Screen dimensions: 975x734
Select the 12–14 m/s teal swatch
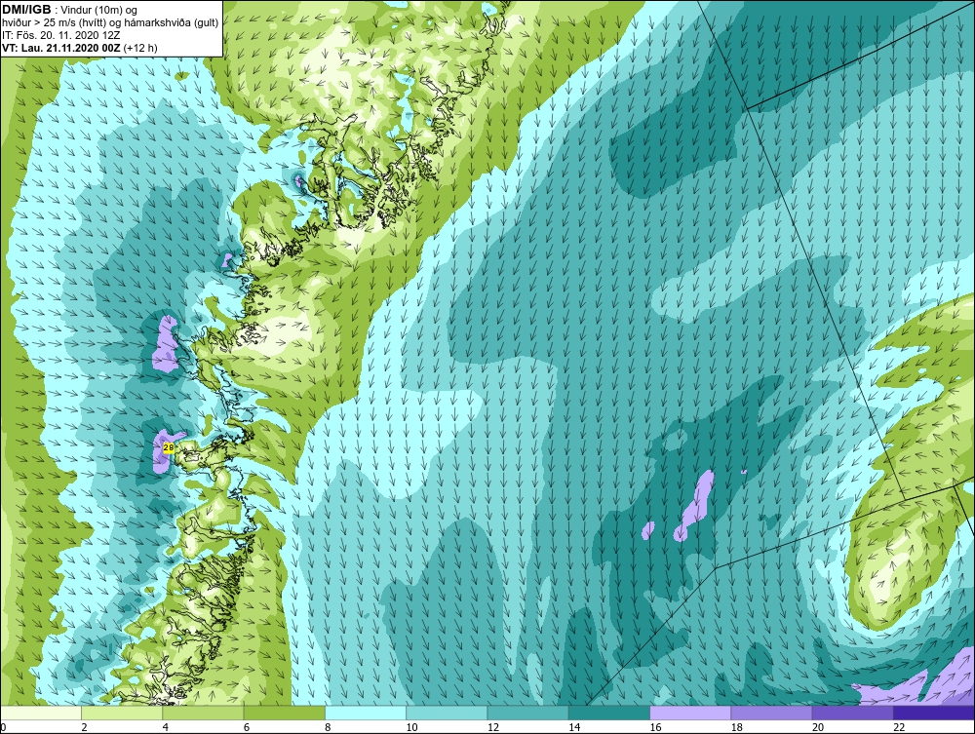click(x=527, y=713)
